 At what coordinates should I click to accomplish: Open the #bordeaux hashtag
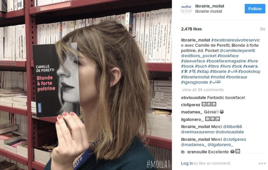tap(237, 77)
